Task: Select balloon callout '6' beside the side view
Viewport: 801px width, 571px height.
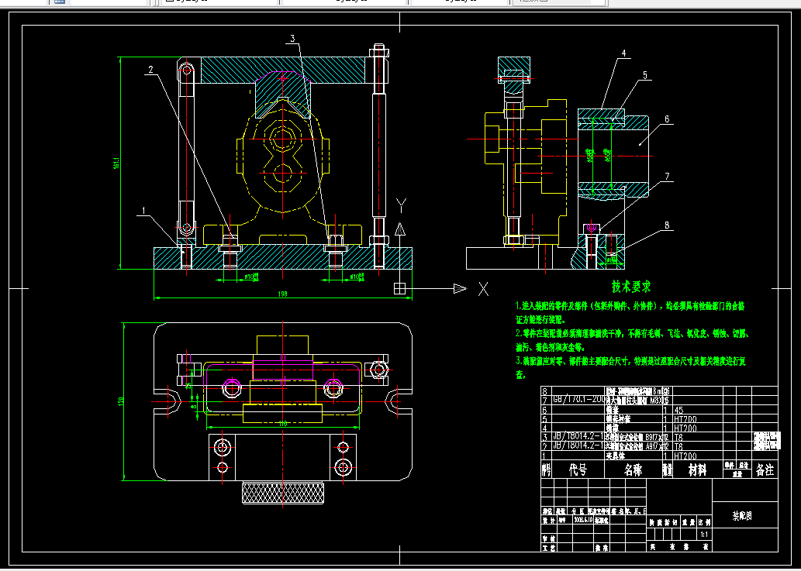Action: [667, 119]
